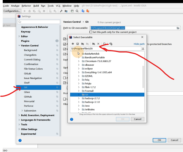The width and height of the screenshot is (183, 152).
Task: Click help icon in Select Executable dialog
Action: point(72,119)
